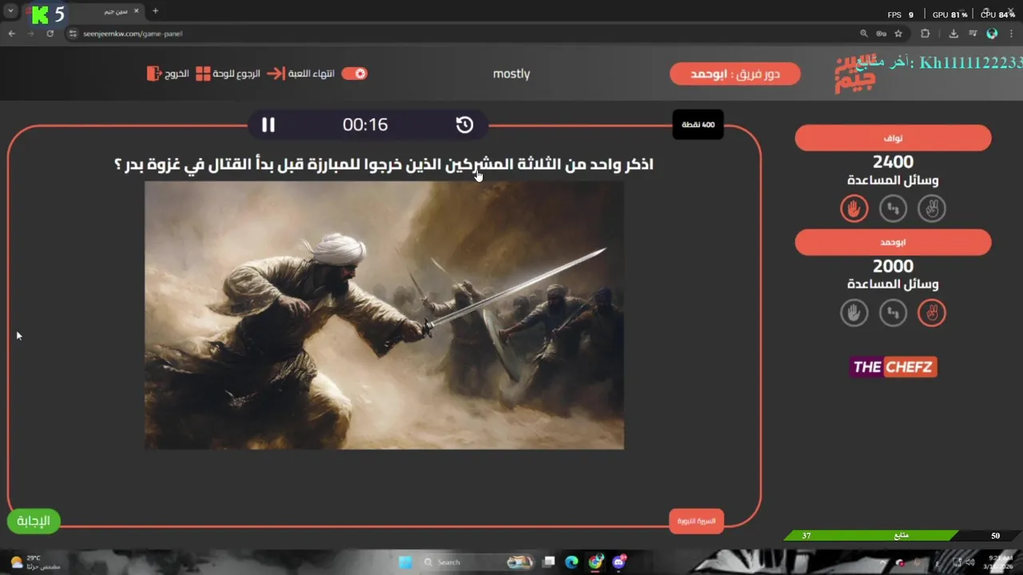Open the weather widget showing 29°C
Viewport: 1023px width, 575px height.
[x=34, y=562]
